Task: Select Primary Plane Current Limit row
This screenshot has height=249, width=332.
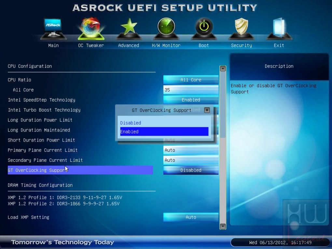Action: tap(43, 150)
